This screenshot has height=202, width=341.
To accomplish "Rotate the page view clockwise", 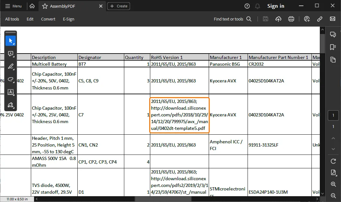I will tap(333, 161).
